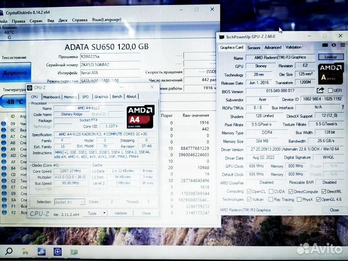Open the Сервис menu in CrystalDiskInfo

tap(36, 21)
